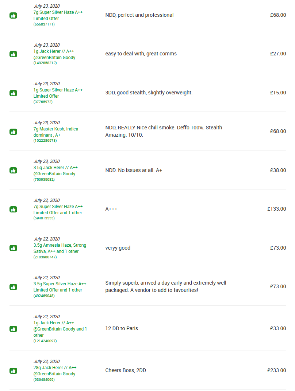Open 3.5g Amnesia Haze, Strong Sativa link

60,248
